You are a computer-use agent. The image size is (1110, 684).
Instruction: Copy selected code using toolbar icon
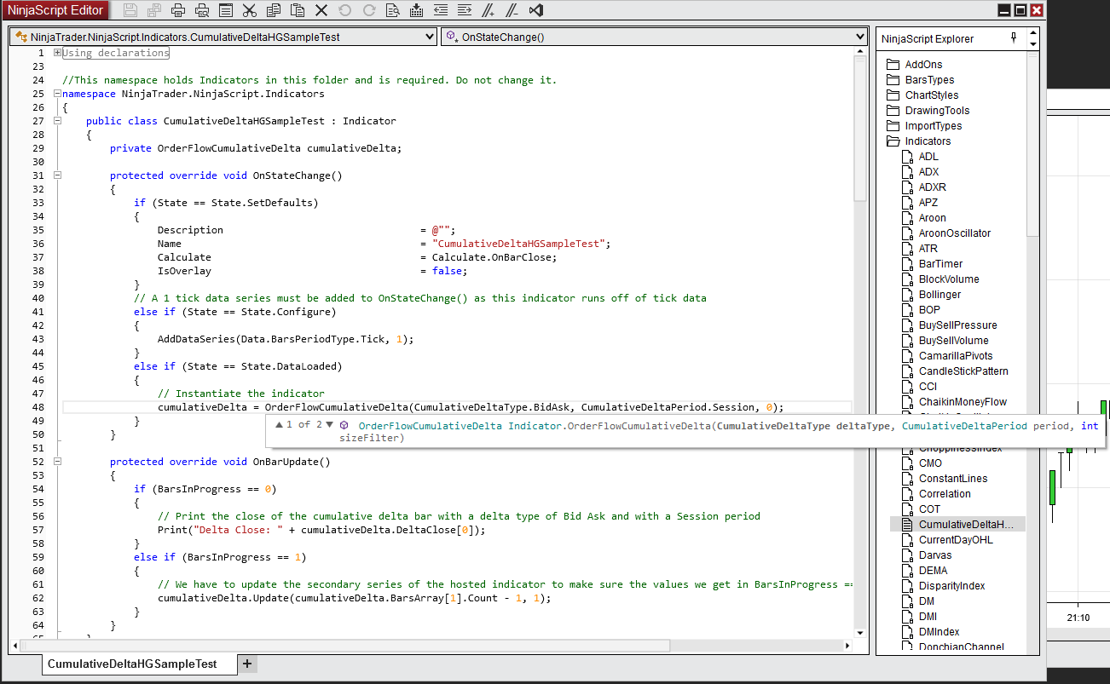(x=274, y=10)
